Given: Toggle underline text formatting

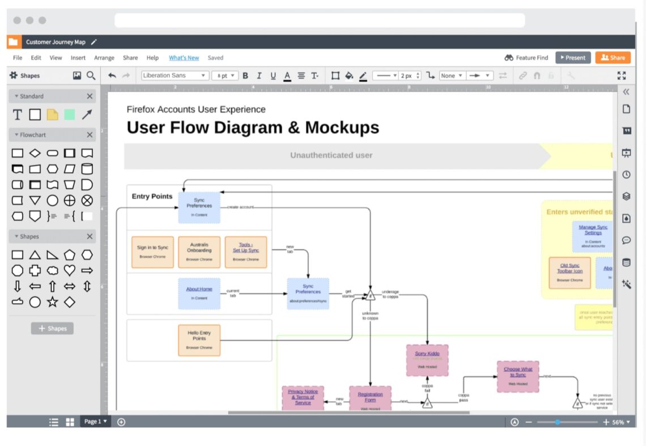Looking at the screenshot, I should 273,75.
